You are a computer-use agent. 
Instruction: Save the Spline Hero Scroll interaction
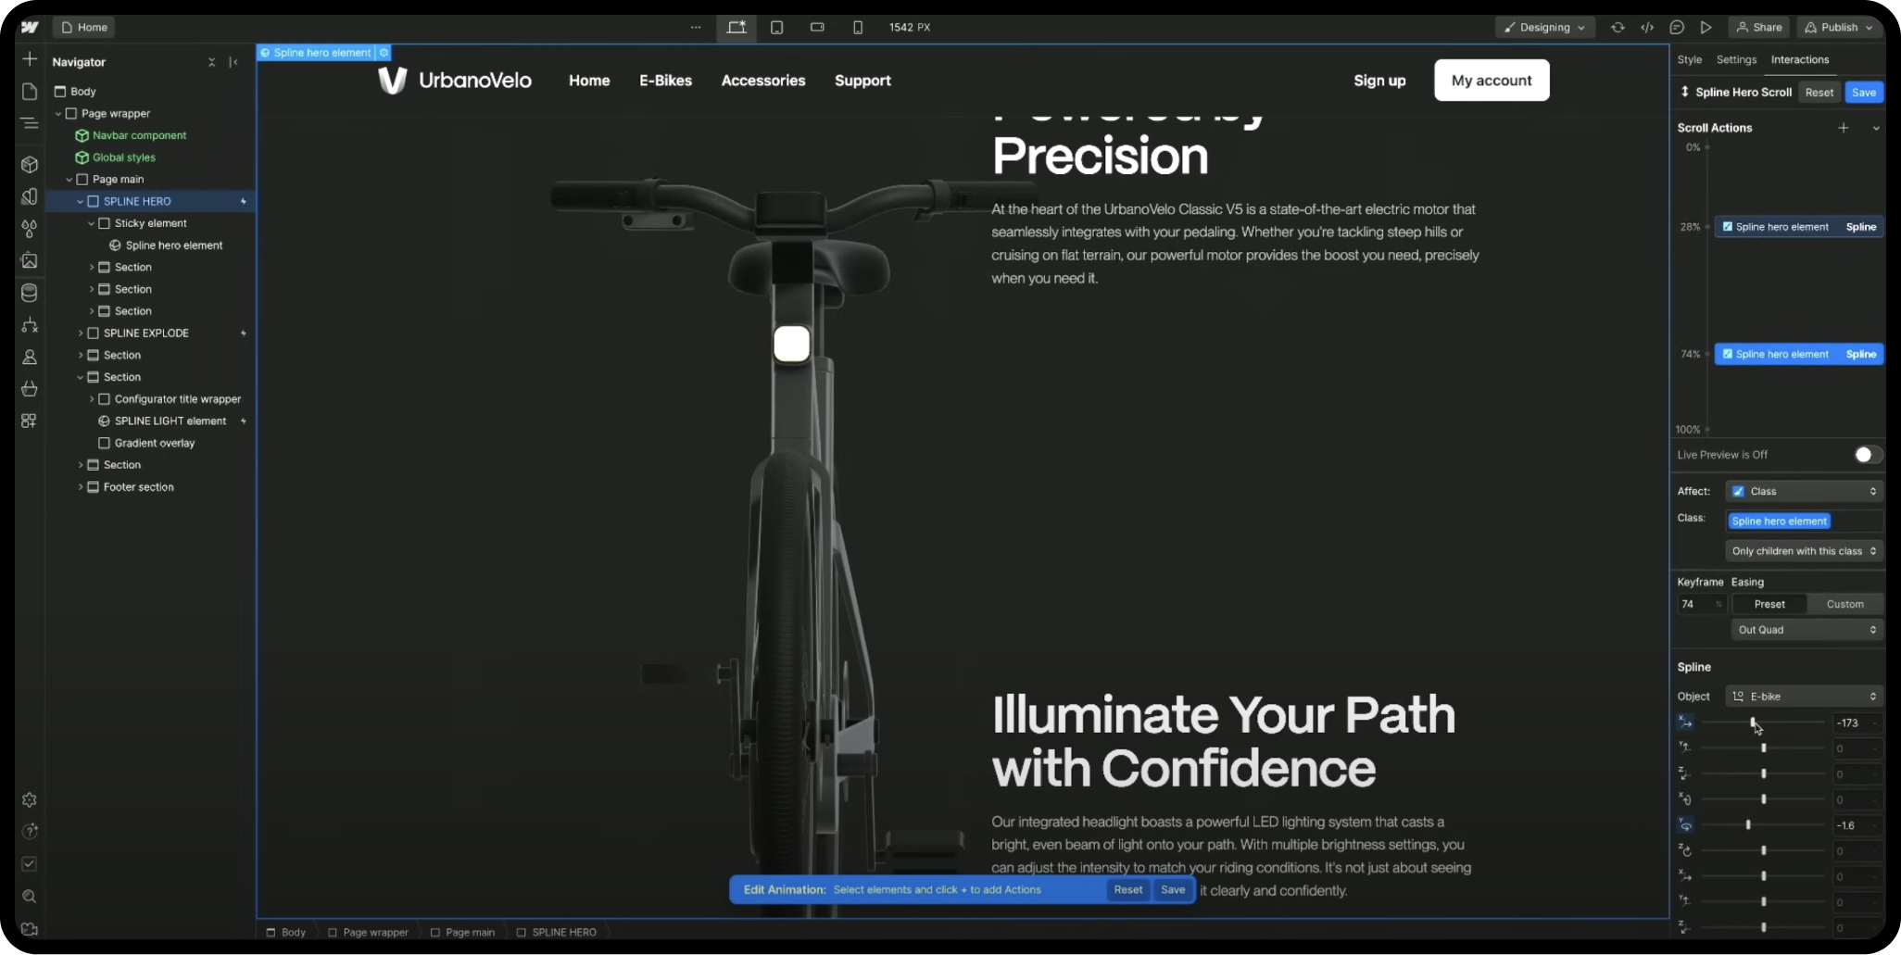click(1864, 93)
